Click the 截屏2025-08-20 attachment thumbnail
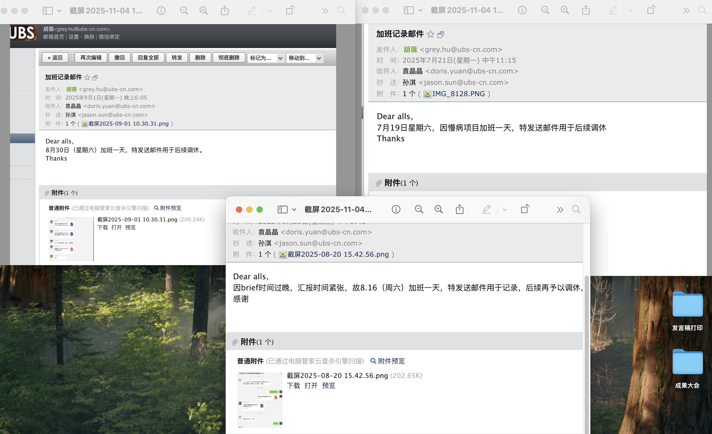This screenshot has height=434, width=712. point(259,400)
